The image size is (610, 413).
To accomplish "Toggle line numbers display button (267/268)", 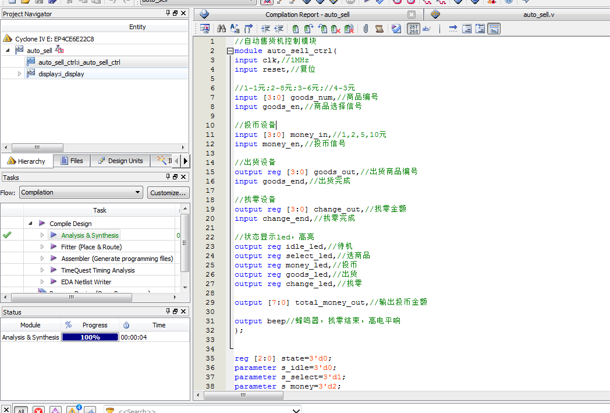I will 413,29.
